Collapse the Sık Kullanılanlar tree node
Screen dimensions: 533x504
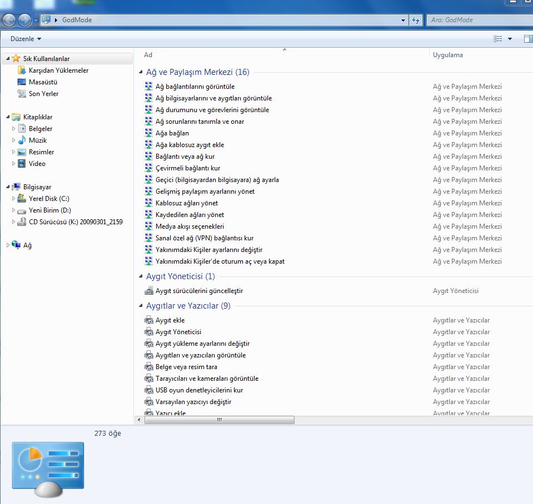click(8, 58)
